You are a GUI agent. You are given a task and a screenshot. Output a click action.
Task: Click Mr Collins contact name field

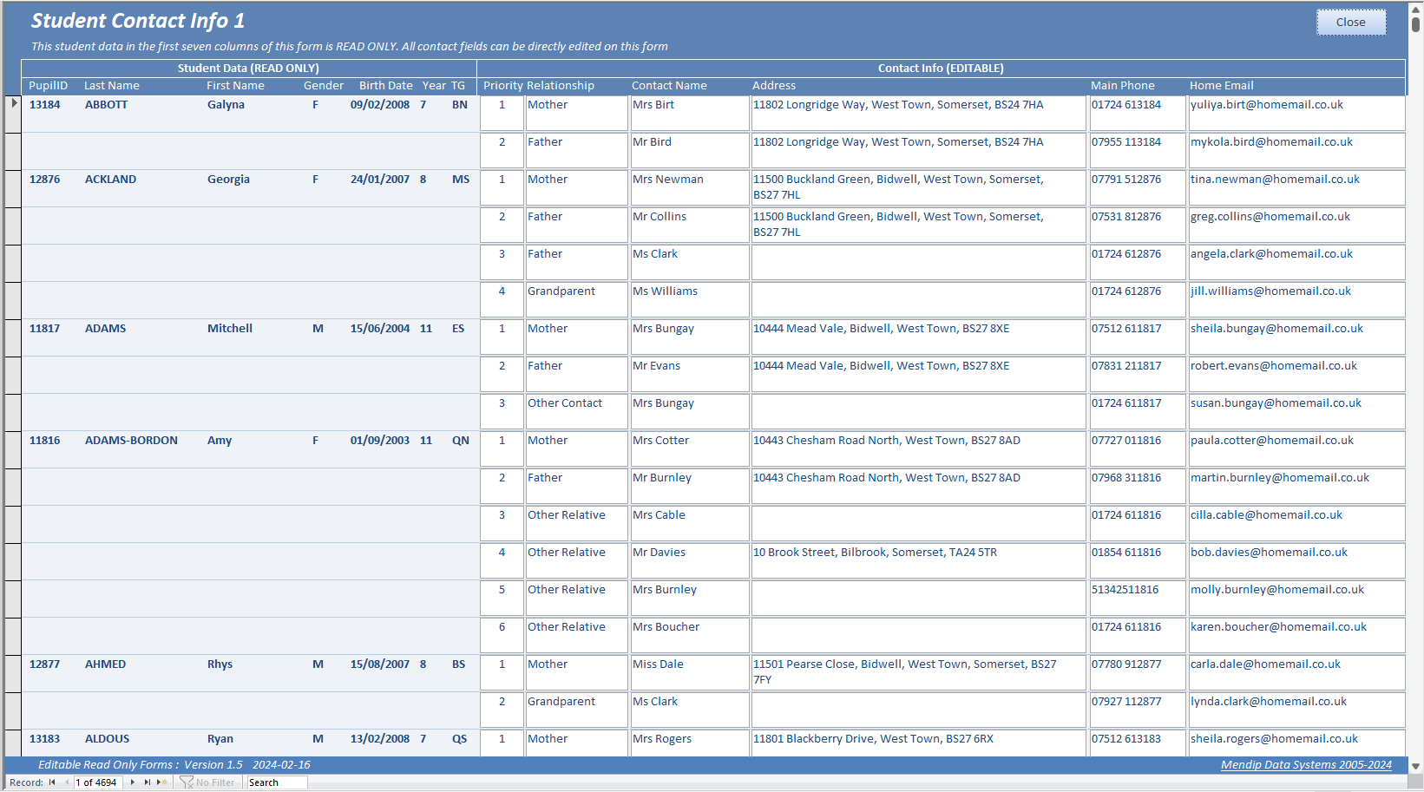[690, 226]
